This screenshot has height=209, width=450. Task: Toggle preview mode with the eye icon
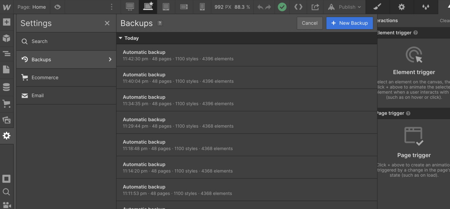(58, 7)
